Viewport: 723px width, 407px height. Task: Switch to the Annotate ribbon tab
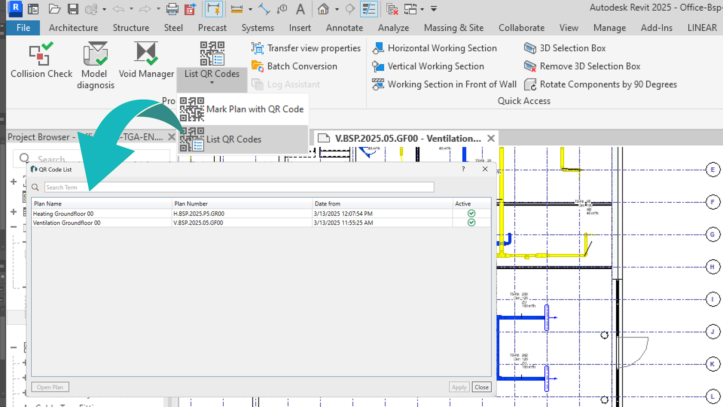(344, 28)
